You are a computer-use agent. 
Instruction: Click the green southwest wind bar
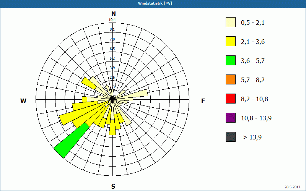(72, 140)
